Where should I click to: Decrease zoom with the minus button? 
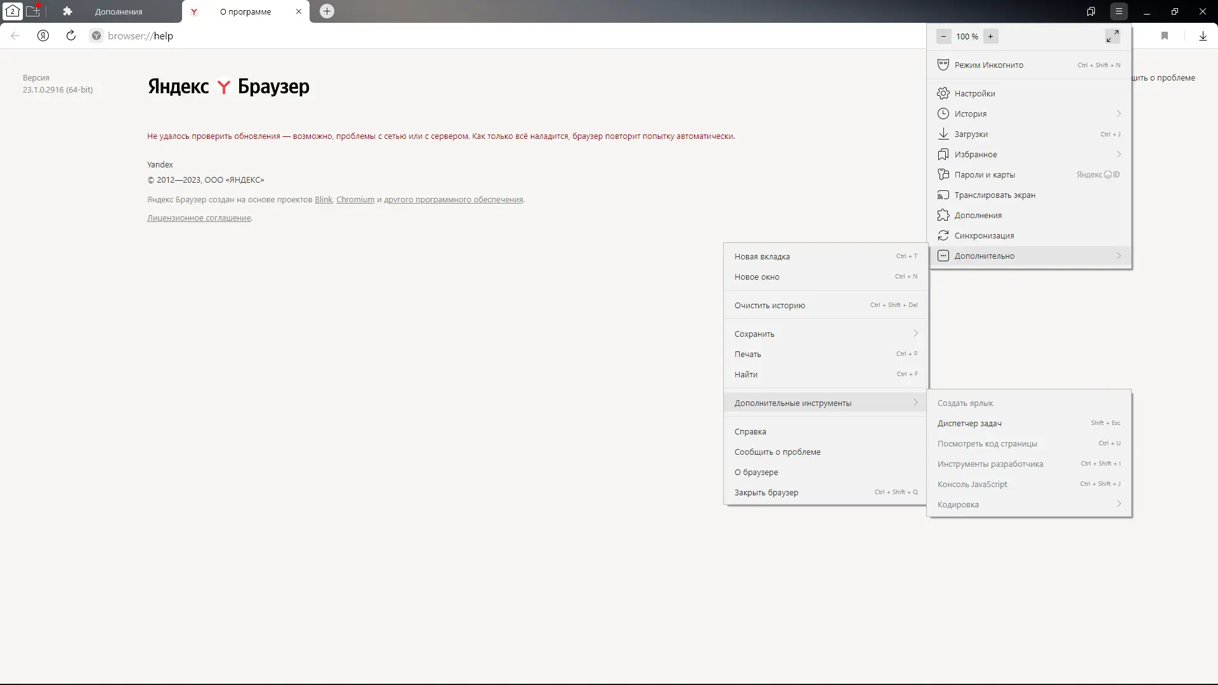click(x=943, y=36)
